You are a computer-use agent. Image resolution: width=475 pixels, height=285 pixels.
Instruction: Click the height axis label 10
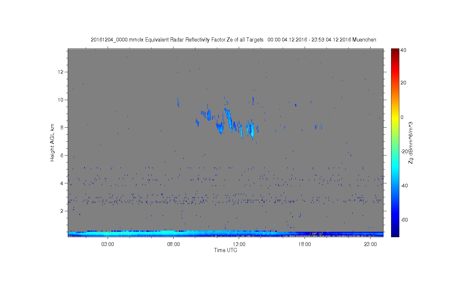(61, 100)
